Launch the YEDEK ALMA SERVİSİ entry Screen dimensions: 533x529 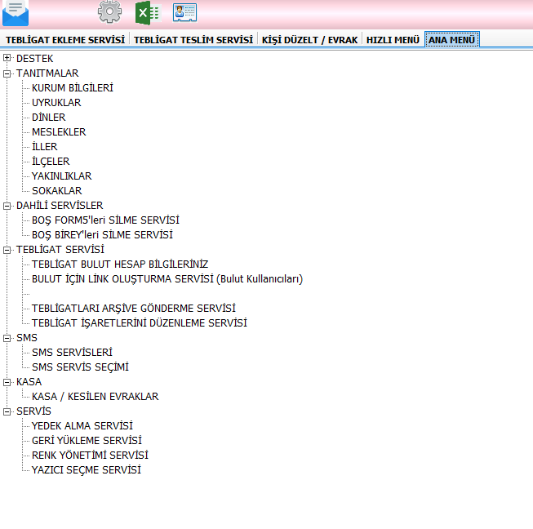pyautogui.click(x=82, y=426)
